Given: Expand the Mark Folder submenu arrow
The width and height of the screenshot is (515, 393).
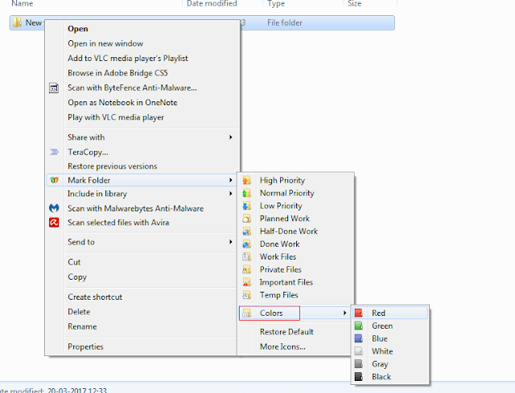Looking at the screenshot, I should pos(231,180).
